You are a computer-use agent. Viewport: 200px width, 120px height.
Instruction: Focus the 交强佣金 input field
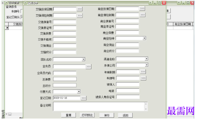click(x=64, y=46)
